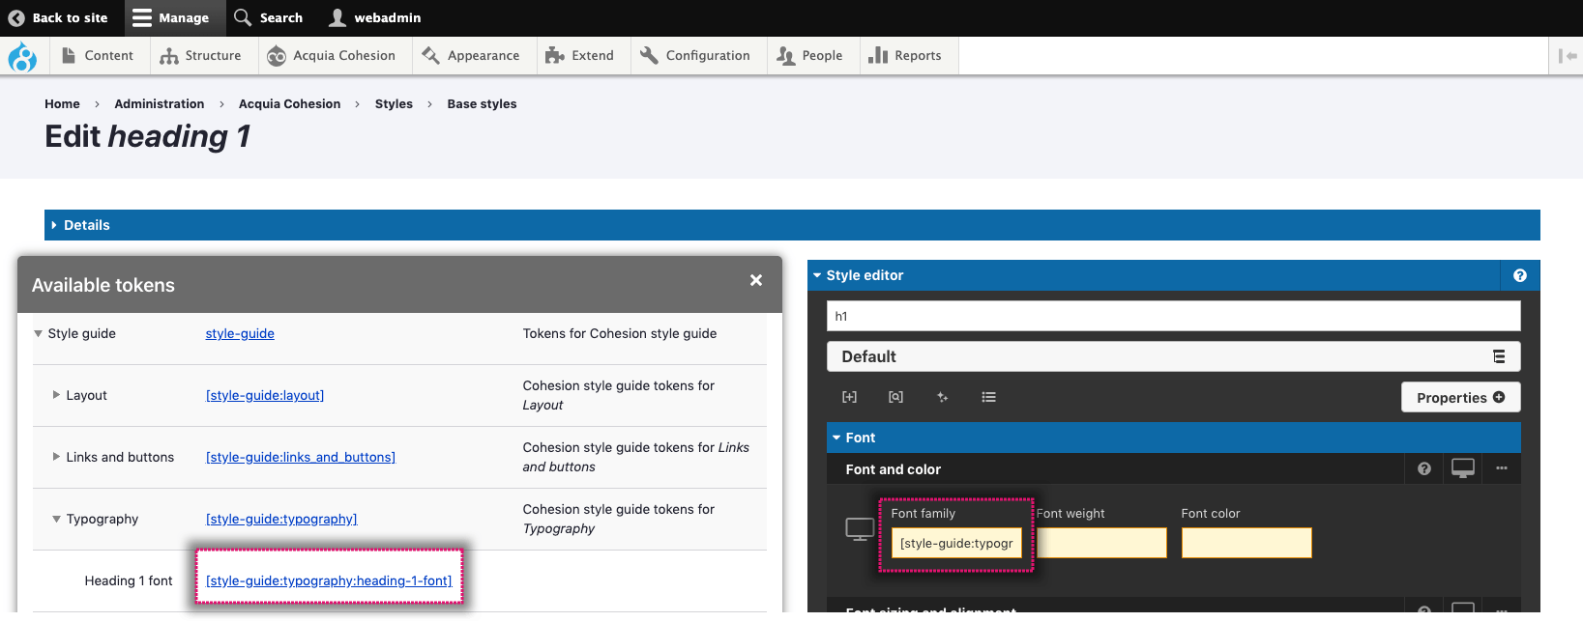Go to Home breadcrumb
Image resolution: width=1583 pixels, height=622 pixels.
62,104
